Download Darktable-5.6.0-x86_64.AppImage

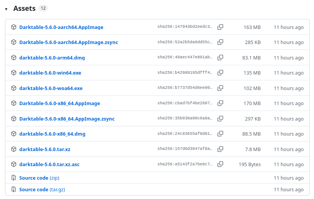(60, 104)
